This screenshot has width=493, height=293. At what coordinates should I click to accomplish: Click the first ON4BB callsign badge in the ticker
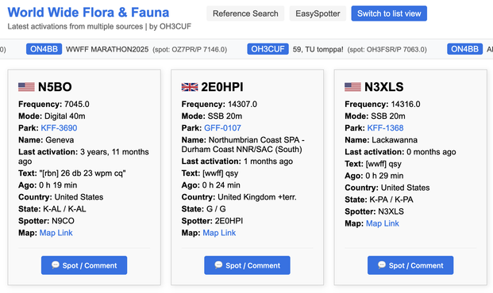click(x=44, y=49)
